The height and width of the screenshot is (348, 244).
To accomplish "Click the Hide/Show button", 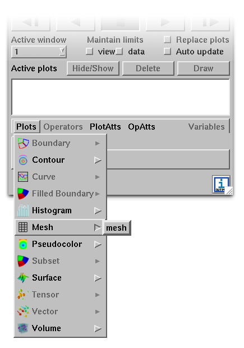I will [93, 68].
